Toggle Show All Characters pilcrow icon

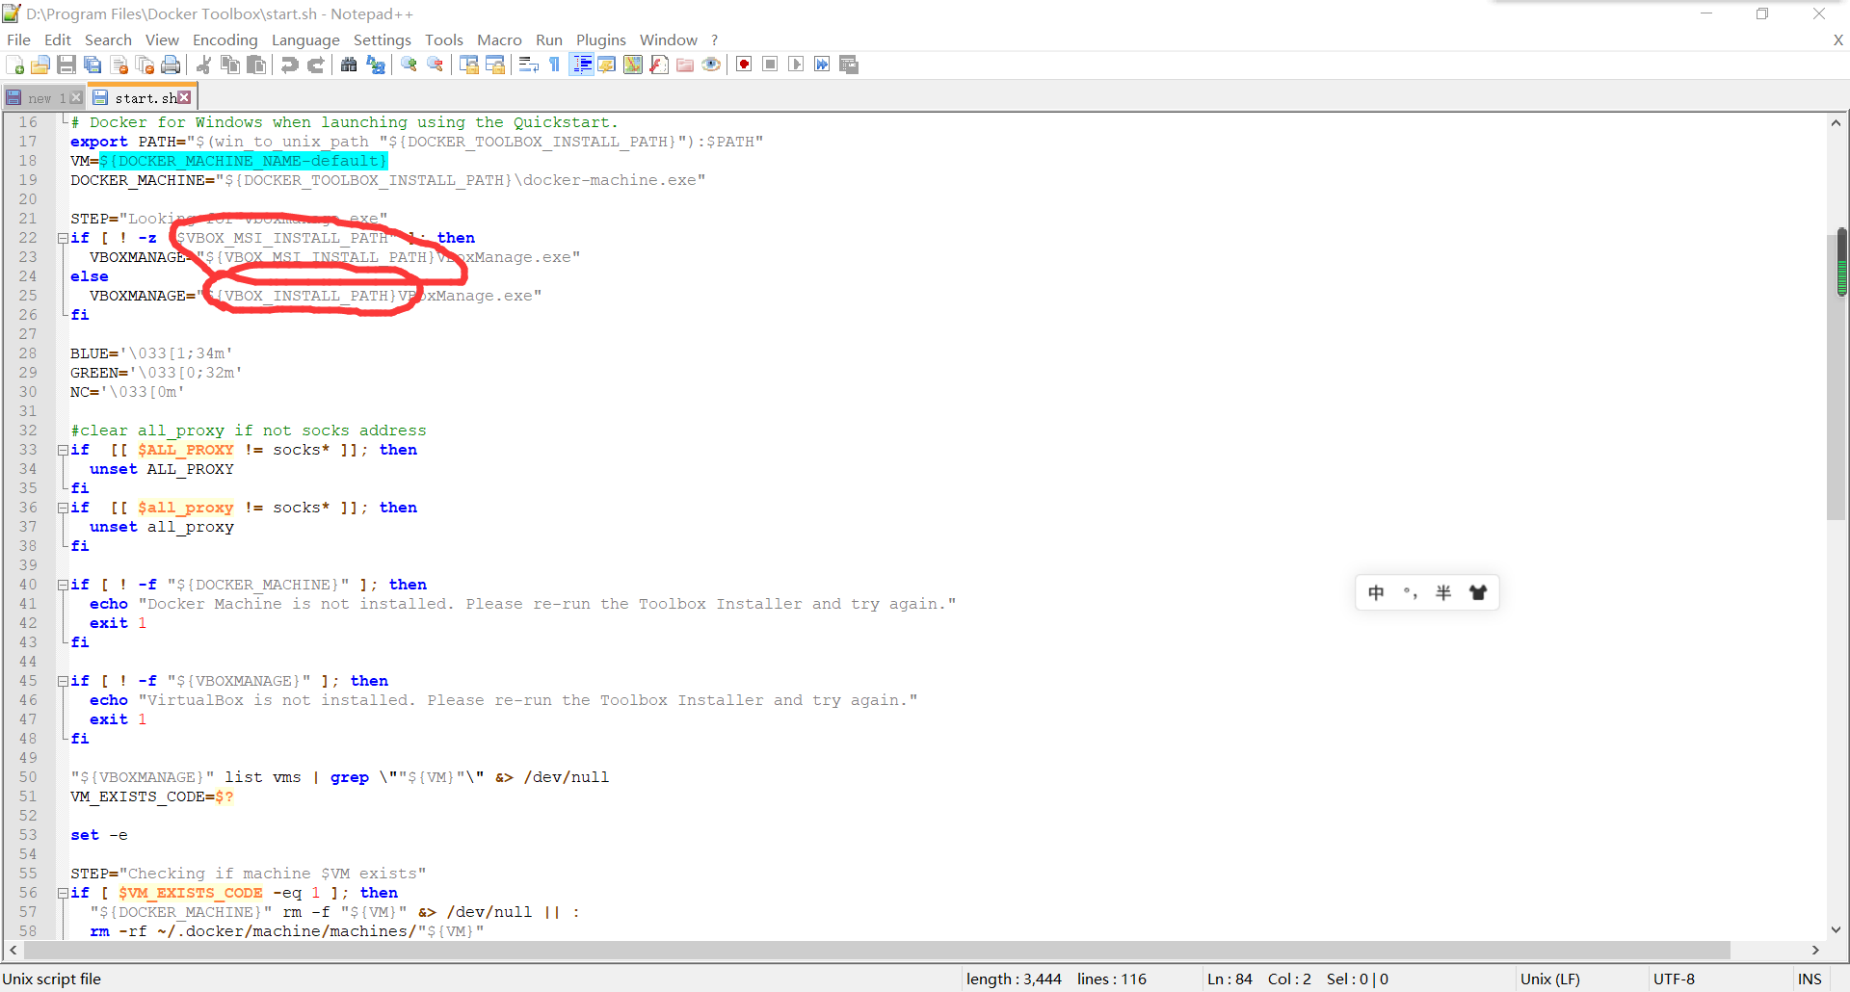pyautogui.click(x=554, y=65)
